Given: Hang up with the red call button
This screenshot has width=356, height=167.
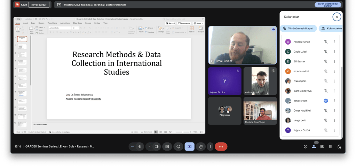Looking at the screenshot, I should tap(221, 146).
